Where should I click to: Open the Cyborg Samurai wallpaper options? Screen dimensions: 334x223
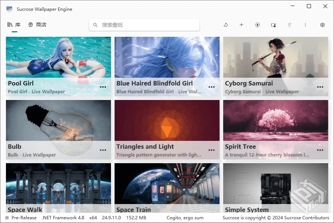(320, 87)
